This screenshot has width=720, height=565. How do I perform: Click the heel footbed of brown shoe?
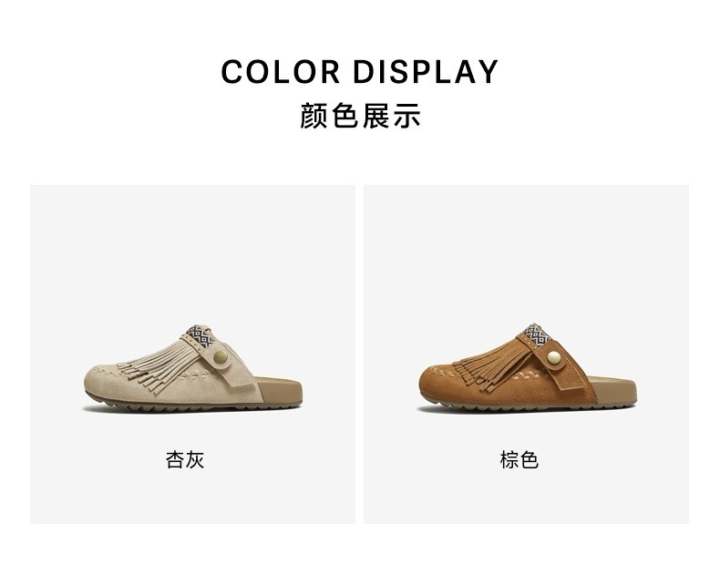615,389
